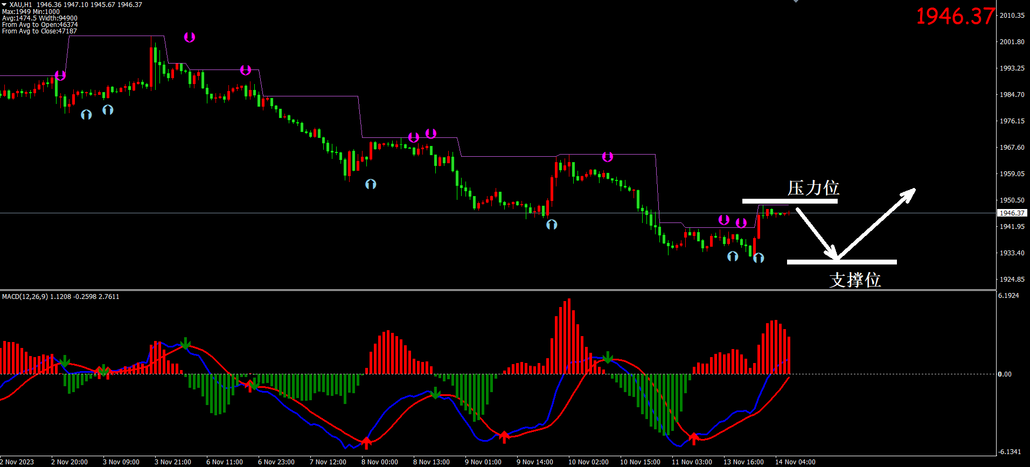Click the red up-arrow at MACD 8 Nov 00:00 trough

(x=366, y=443)
